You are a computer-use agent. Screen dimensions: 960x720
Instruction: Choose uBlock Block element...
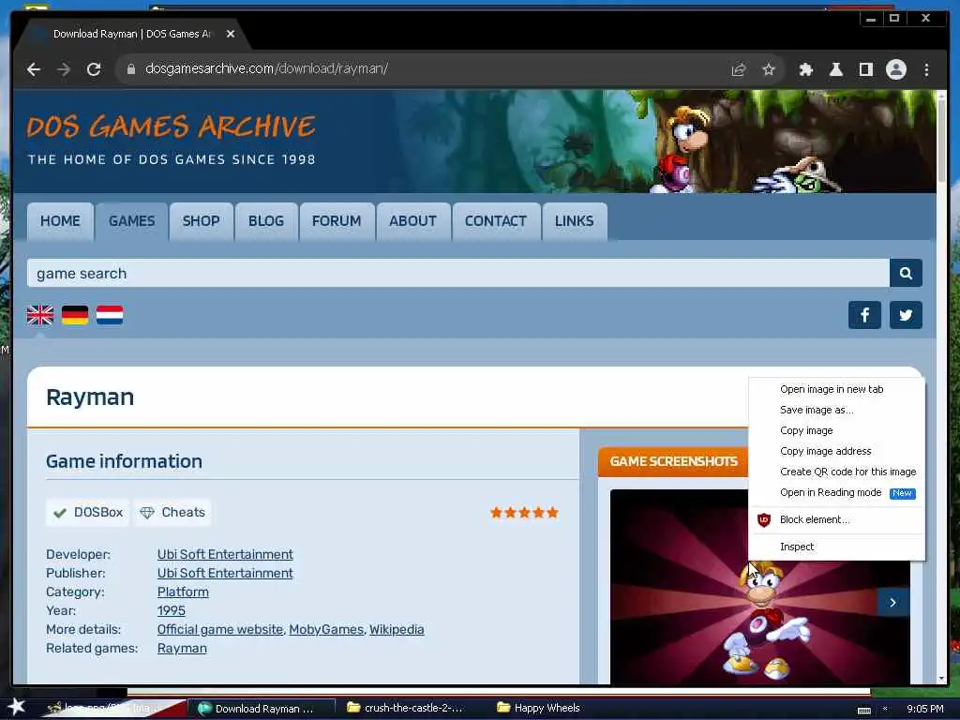click(x=836, y=519)
